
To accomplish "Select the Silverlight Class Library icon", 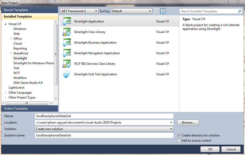I will [x=67, y=32].
